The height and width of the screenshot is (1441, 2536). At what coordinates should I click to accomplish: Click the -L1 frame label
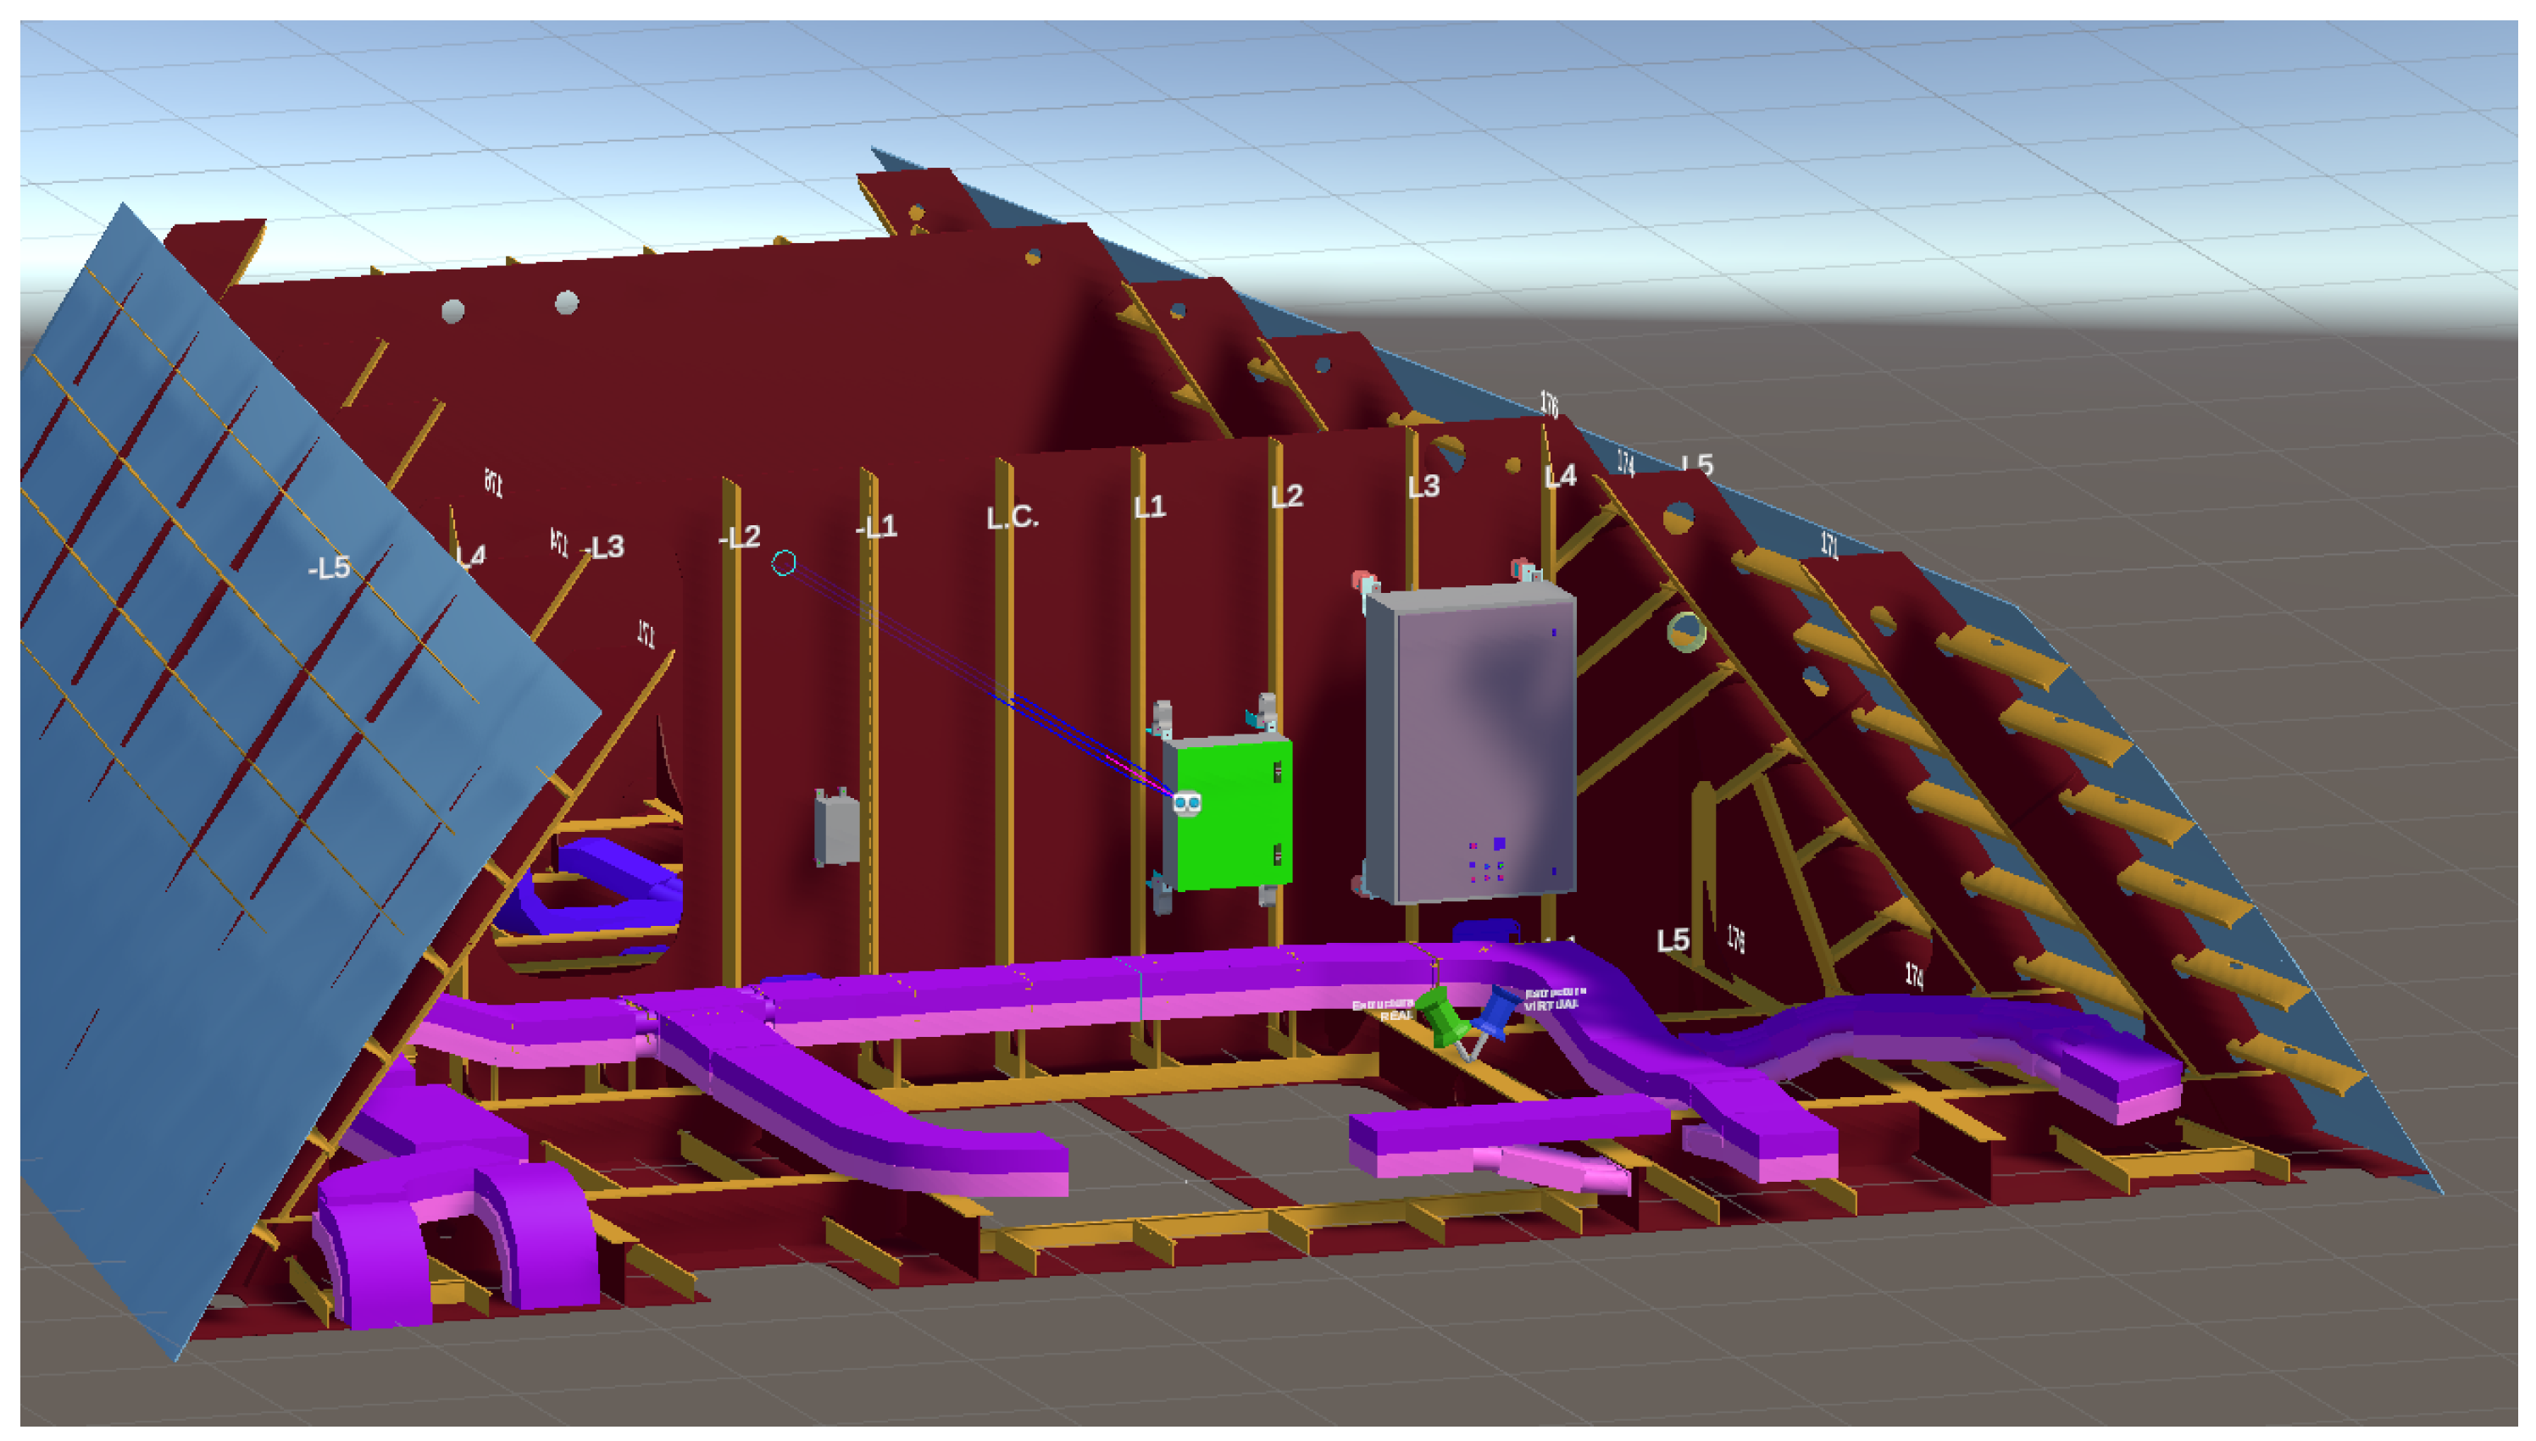click(876, 528)
